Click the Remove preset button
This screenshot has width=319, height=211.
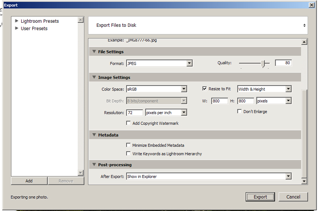coord(66,181)
